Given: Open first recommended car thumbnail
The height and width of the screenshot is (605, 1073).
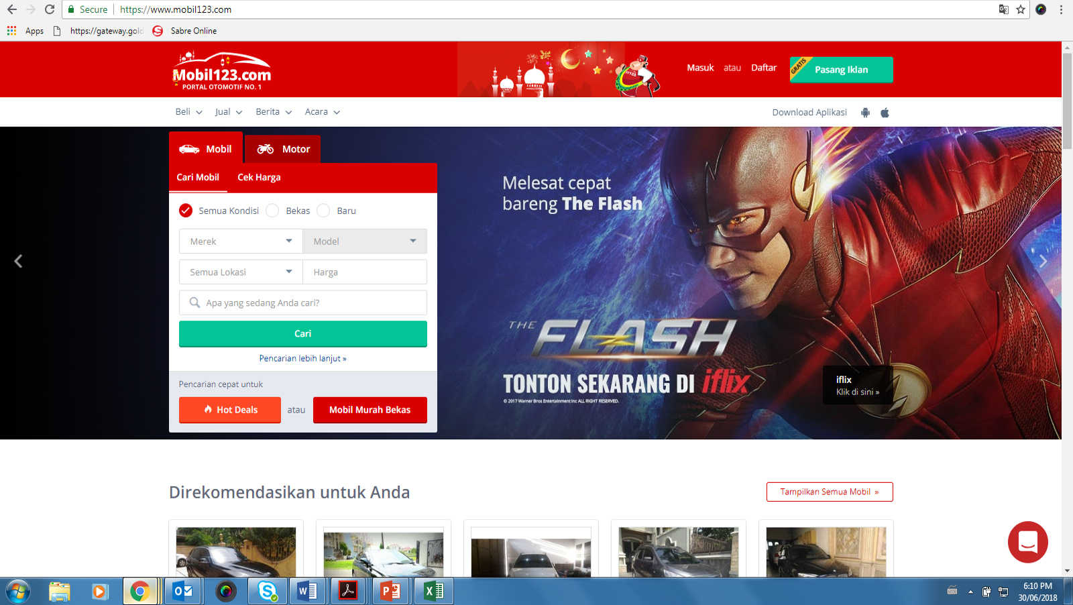Looking at the screenshot, I should tap(236, 551).
